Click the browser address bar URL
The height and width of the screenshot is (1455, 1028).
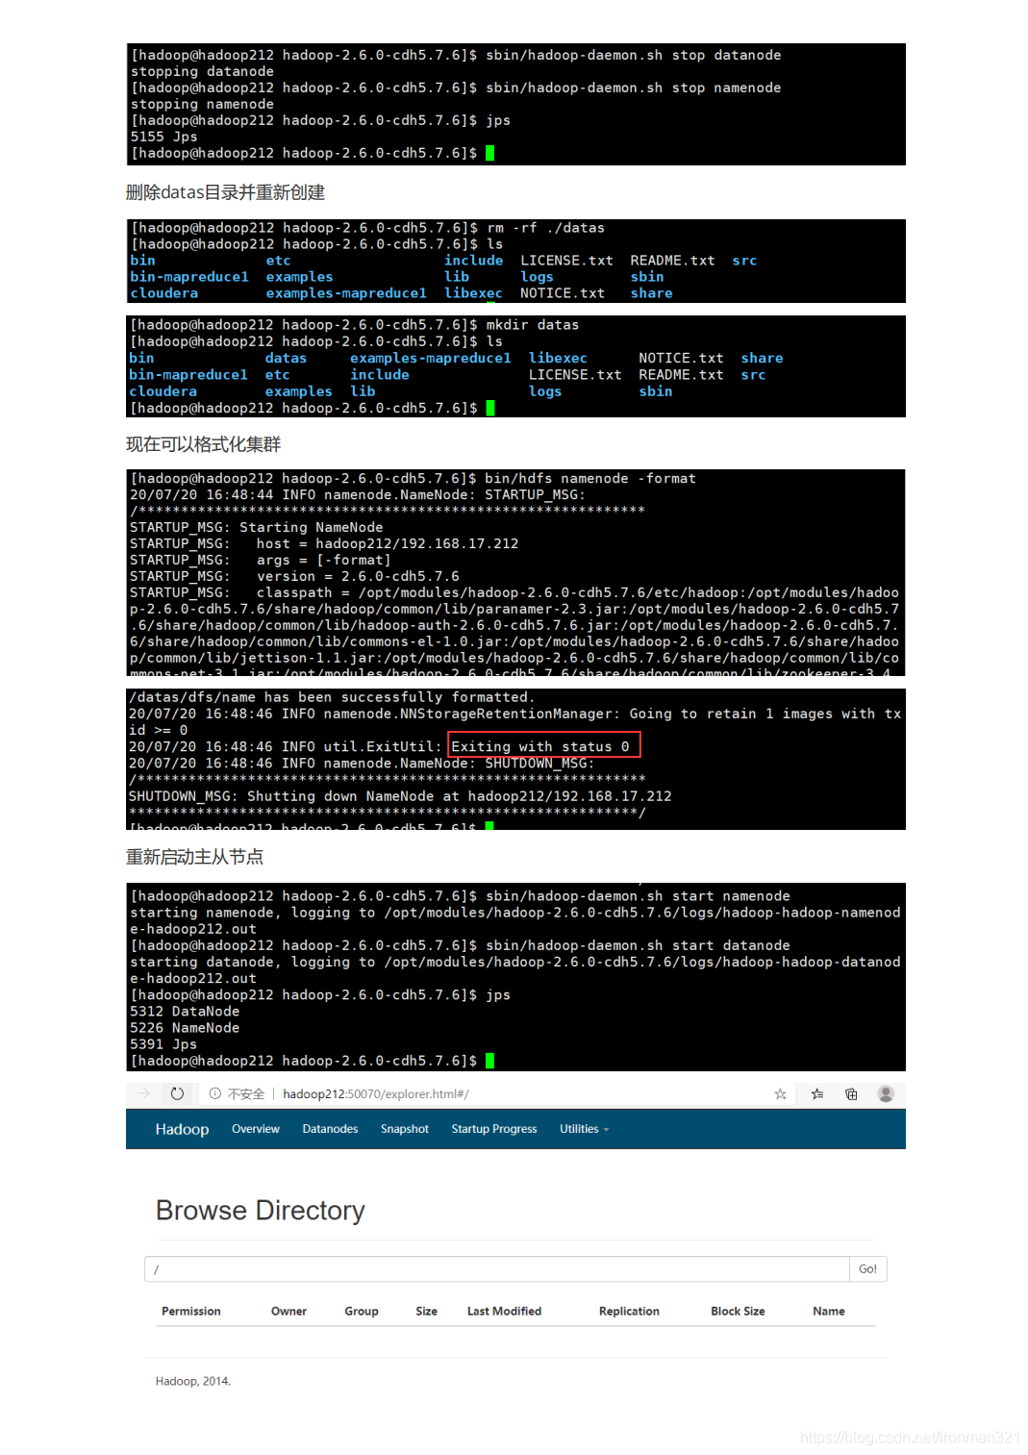pos(376,1093)
